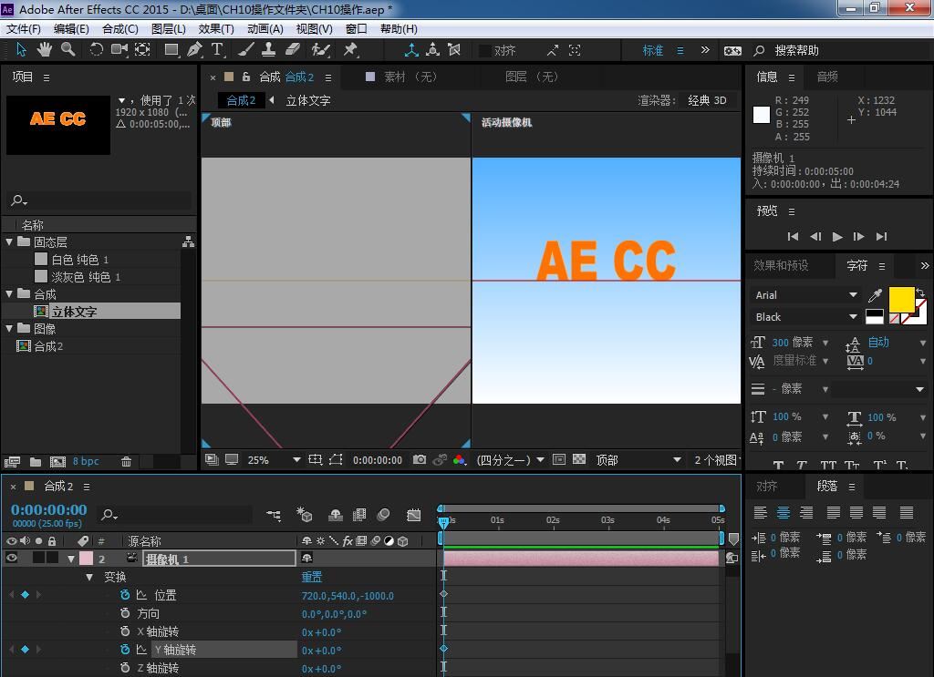Screen dimensions: 934x677
Task: Open the 效果(T) menu
Action: click(216, 29)
